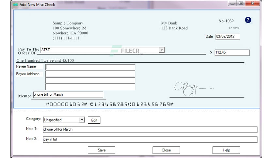Viewport: 273px width, 158px height.
Task: Click the Nowhere, CA 90000 address line
Action: (70, 33)
